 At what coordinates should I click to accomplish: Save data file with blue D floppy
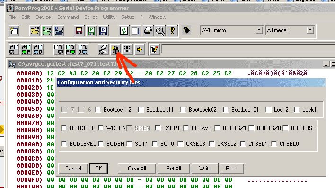tap(104, 31)
